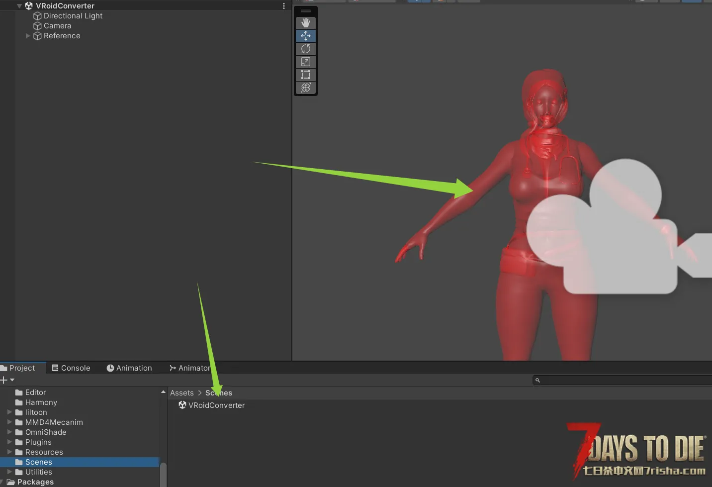Switch to the Console tab
Image resolution: width=712 pixels, height=487 pixels.
point(71,368)
